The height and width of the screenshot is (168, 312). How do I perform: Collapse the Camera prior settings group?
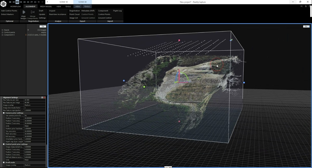4,113
